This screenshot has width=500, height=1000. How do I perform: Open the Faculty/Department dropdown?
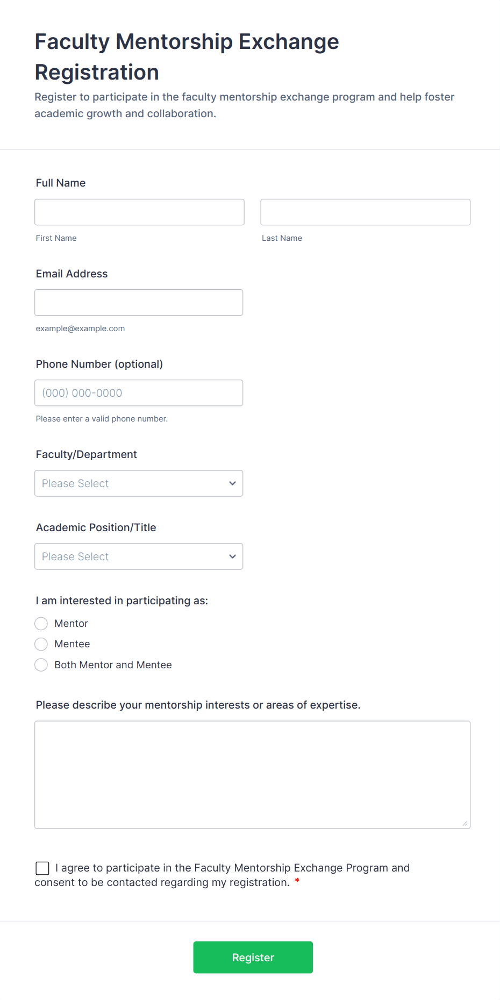[139, 483]
